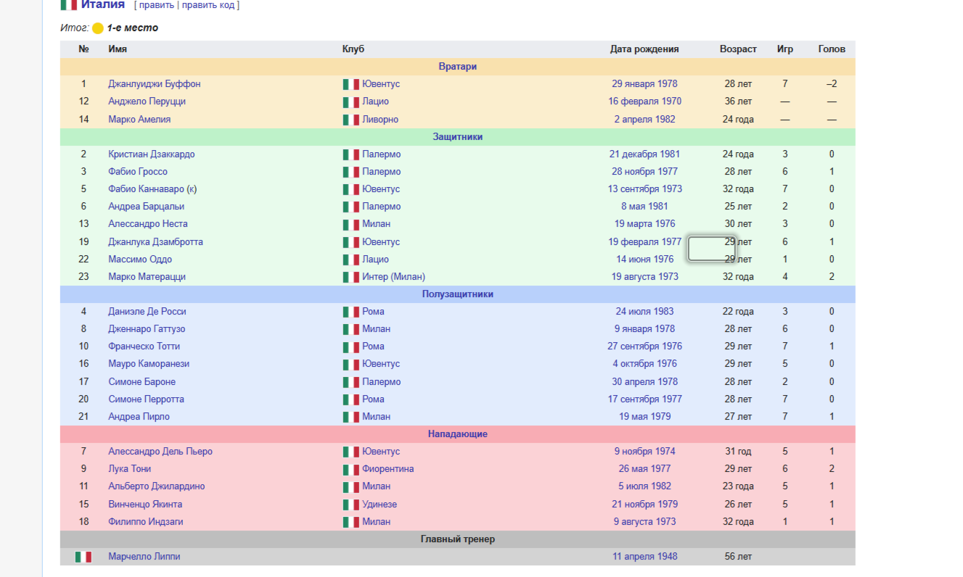Follow the Защитники section header link
The image size is (963, 577).
pyautogui.click(x=458, y=137)
